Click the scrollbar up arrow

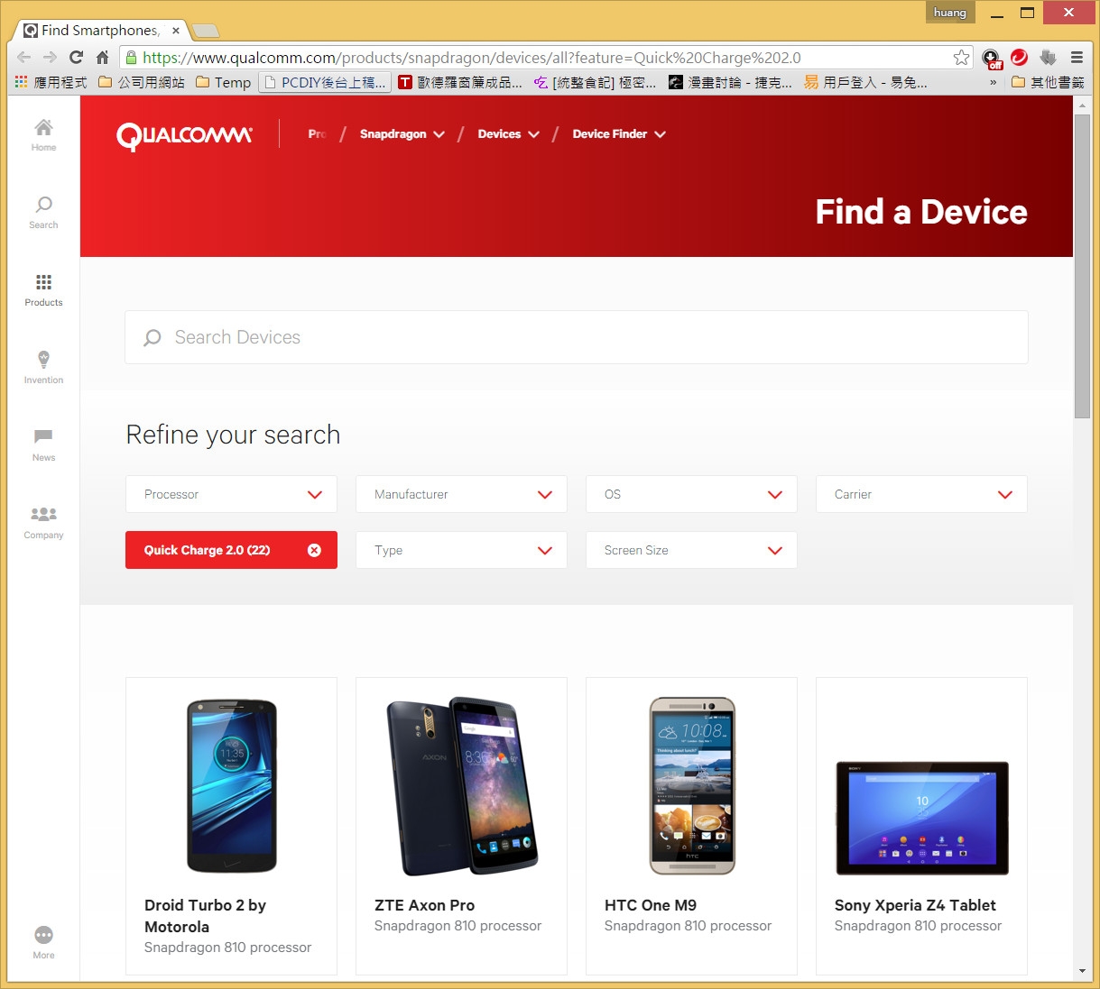(x=1083, y=105)
